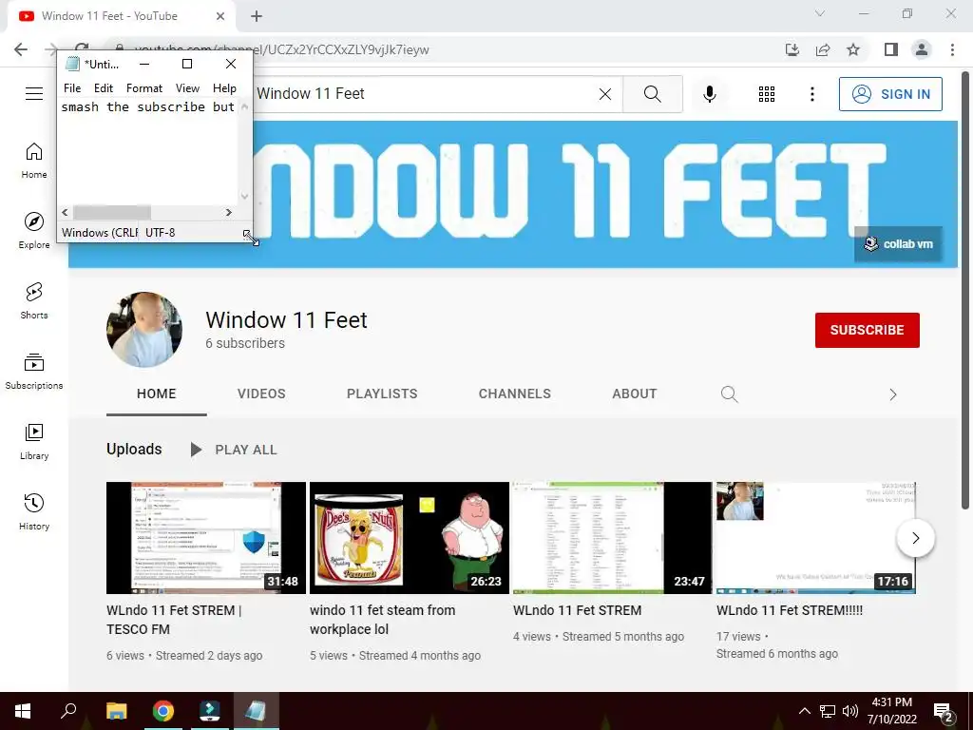This screenshot has width=973, height=730.
Task: Open Shorts in the sidebar
Action: click(x=34, y=301)
